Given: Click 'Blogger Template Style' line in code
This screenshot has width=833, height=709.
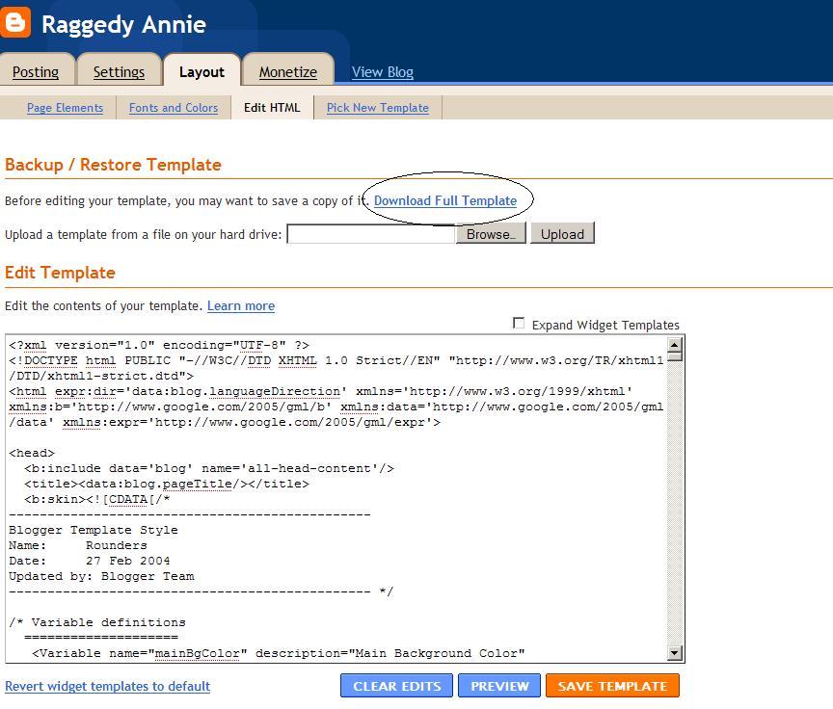Looking at the screenshot, I should click(x=94, y=530).
